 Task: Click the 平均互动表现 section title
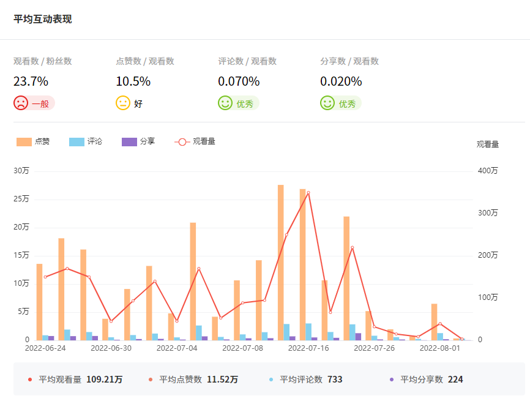click(x=42, y=19)
